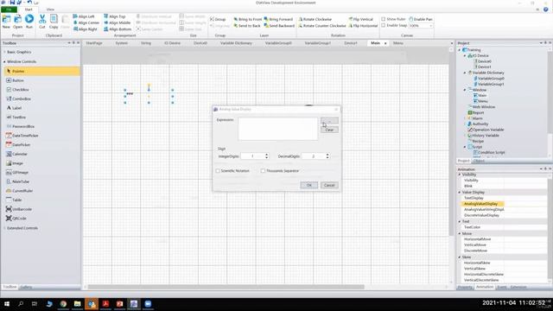Click Flip Vertical
This screenshot has height=311, width=553.
tap(360, 19)
